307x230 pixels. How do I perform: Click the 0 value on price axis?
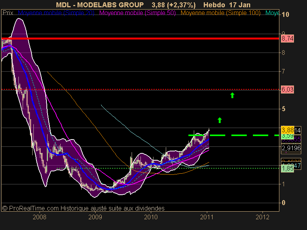284,203
